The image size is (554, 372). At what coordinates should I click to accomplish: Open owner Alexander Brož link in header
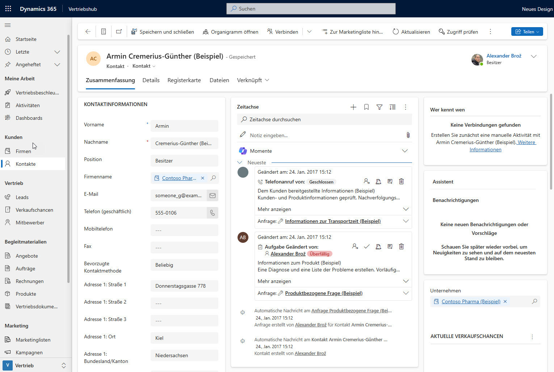[x=504, y=56]
